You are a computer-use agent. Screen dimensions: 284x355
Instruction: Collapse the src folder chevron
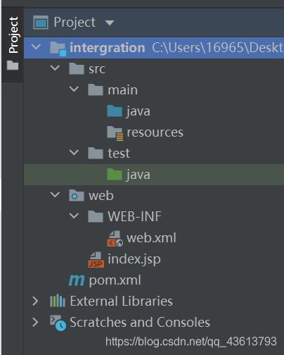coord(55,68)
